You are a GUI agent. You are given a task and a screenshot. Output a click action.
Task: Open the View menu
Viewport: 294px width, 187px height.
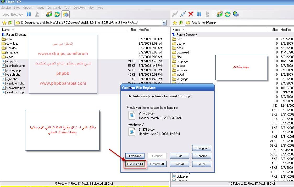tap(91, 8)
